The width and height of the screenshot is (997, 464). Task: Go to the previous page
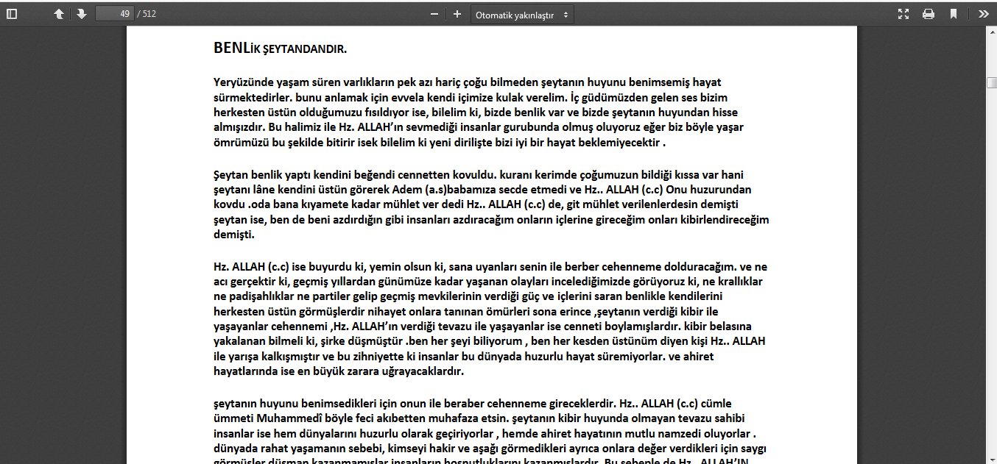coord(59,14)
